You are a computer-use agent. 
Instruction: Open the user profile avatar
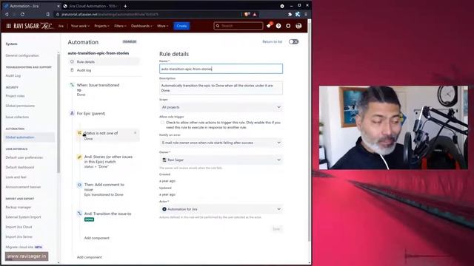[x=298, y=26]
